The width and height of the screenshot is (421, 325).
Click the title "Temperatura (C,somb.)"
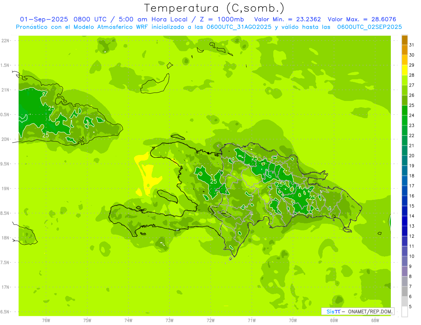coord(214,8)
